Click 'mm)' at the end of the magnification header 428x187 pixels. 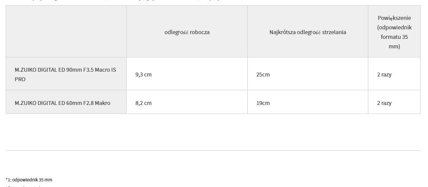click(394, 47)
